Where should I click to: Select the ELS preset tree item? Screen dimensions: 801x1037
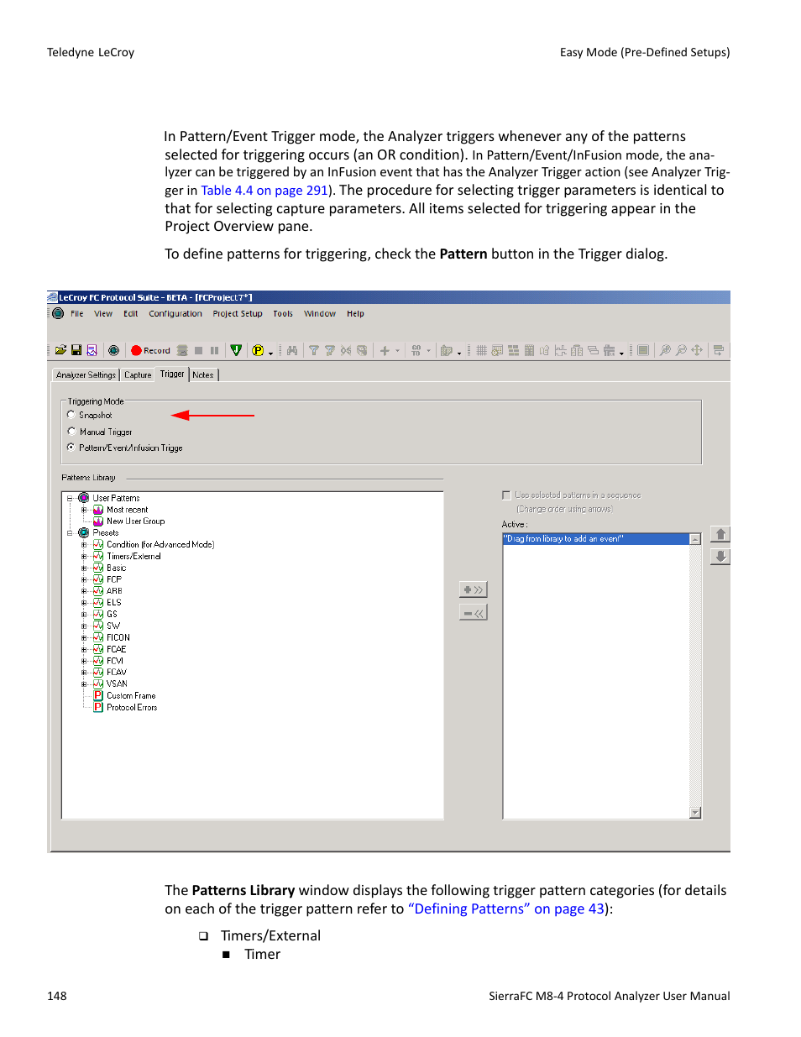tap(114, 603)
